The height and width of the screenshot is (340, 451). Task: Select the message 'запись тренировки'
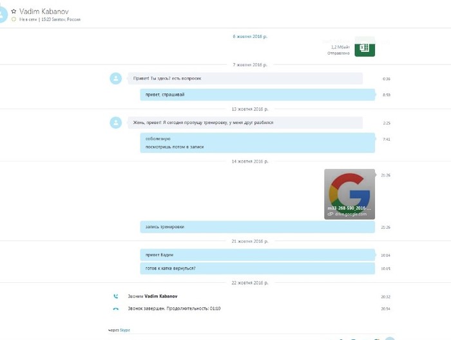258,227
